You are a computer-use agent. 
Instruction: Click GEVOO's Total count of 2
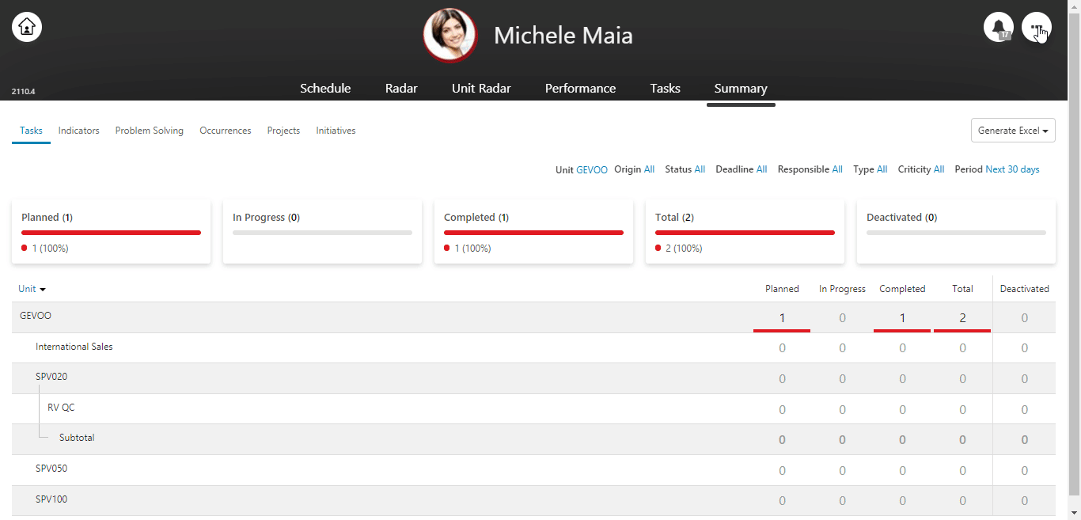[962, 318]
